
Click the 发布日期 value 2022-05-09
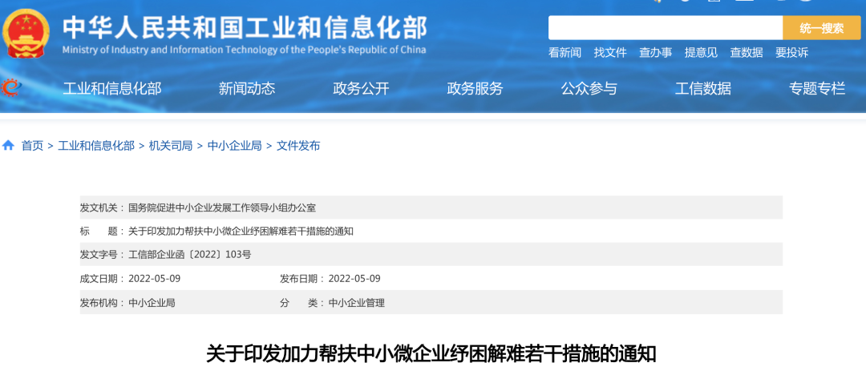click(x=354, y=278)
